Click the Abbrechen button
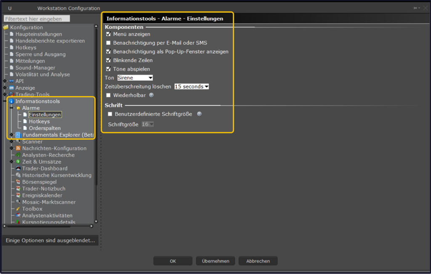 pos(258,261)
